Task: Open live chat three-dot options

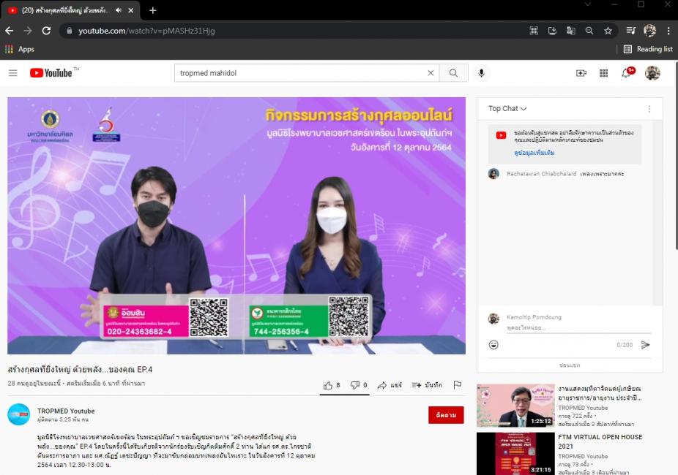Action: (x=649, y=109)
